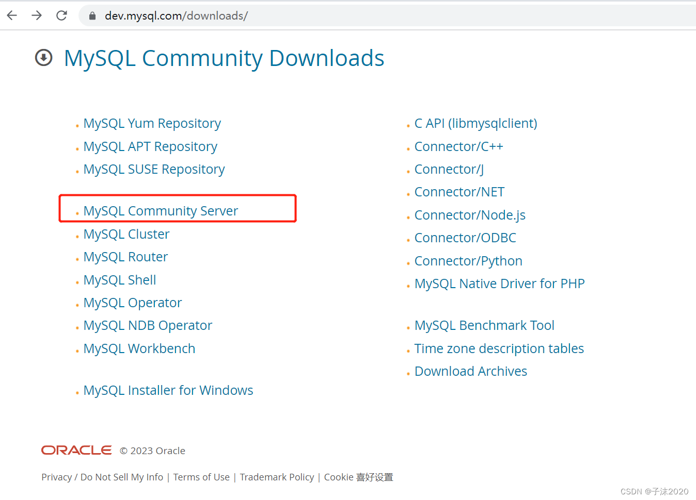Open MySQL SUSE Repository link
696x500 pixels.
[154, 170]
